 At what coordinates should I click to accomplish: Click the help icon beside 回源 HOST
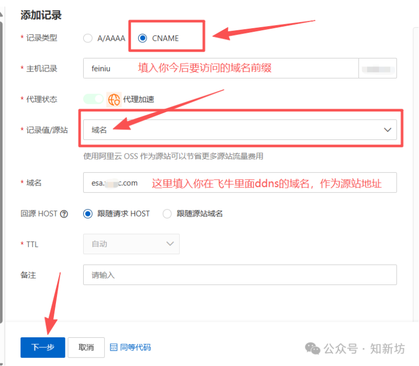click(64, 213)
